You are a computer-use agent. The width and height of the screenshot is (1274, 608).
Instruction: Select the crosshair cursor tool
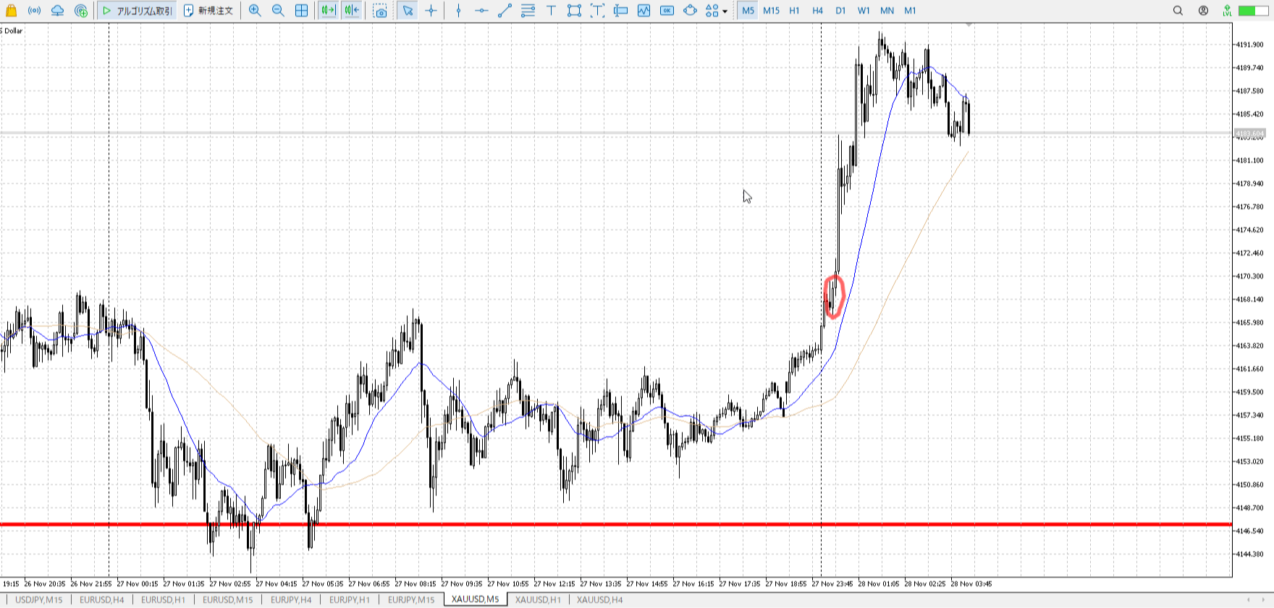click(431, 11)
